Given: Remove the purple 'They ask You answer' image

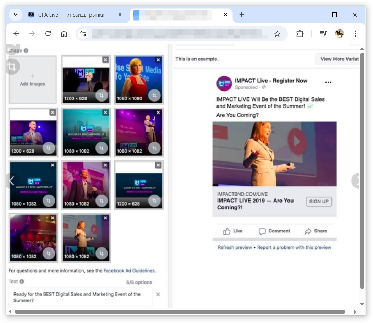Looking at the screenshot, I should coord(158,113).
